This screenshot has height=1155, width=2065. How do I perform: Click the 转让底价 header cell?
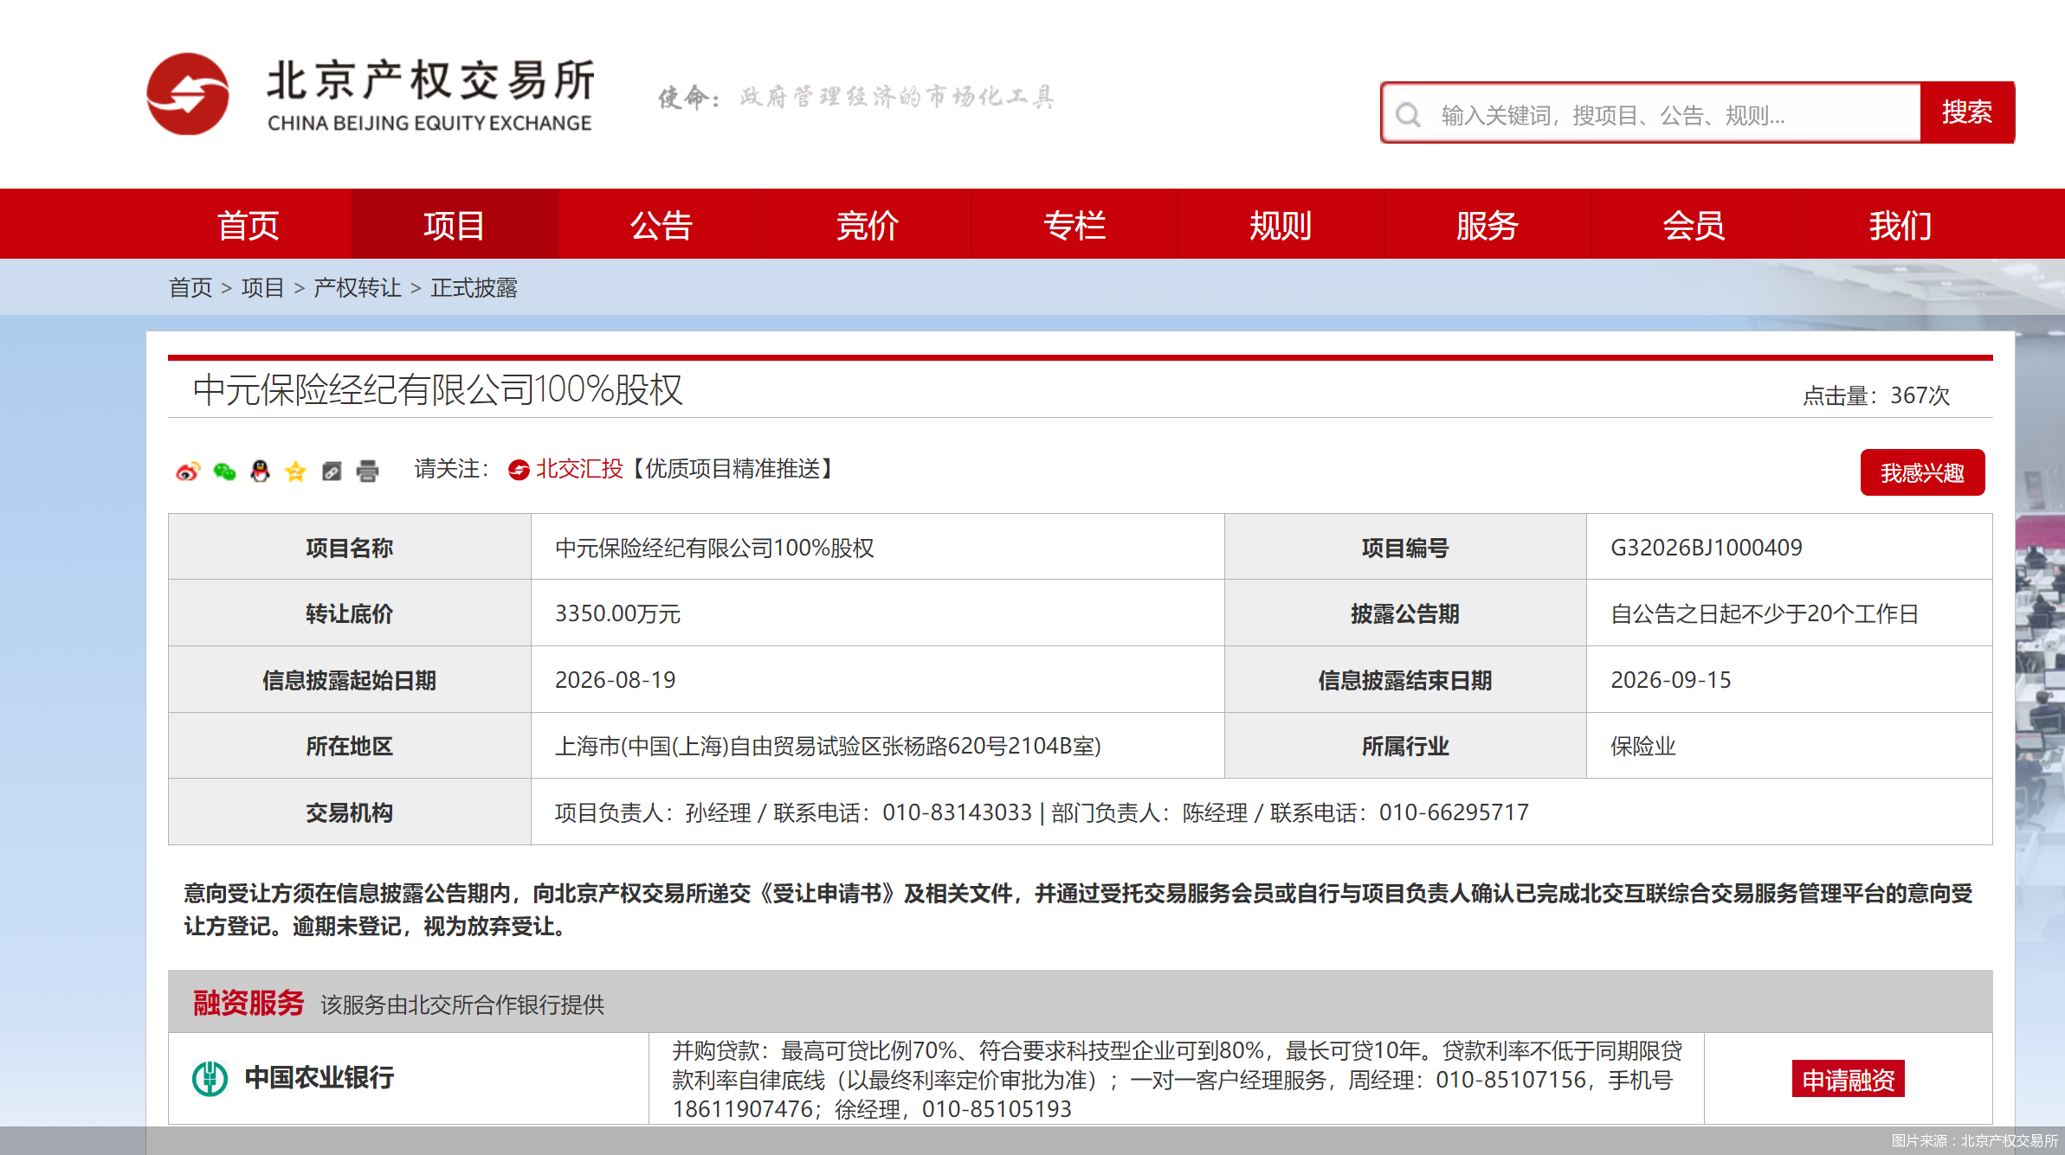[x=350, y=613]
